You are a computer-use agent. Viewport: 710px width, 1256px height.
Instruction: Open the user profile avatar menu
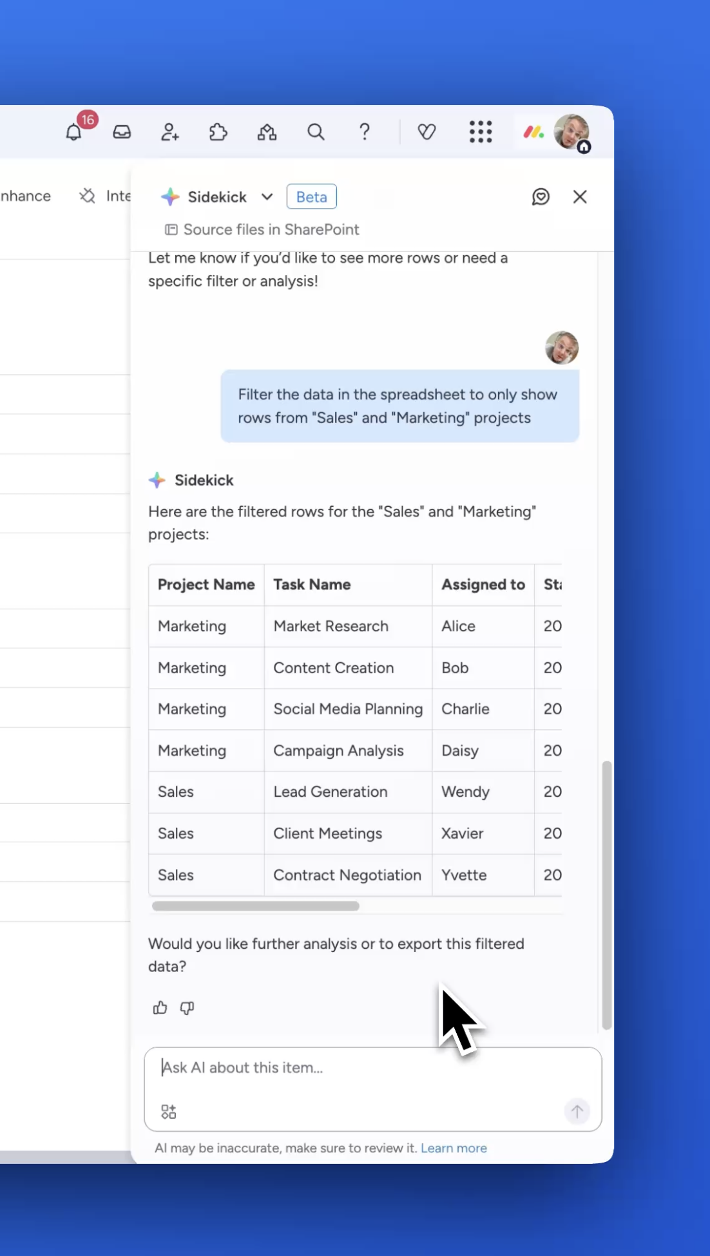click(571, 132)
